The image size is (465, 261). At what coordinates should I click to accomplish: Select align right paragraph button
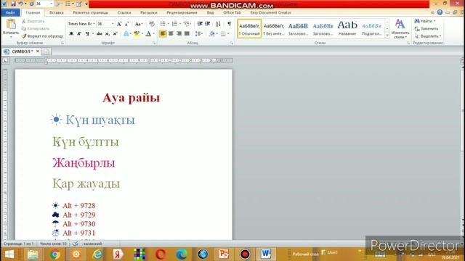179,34
